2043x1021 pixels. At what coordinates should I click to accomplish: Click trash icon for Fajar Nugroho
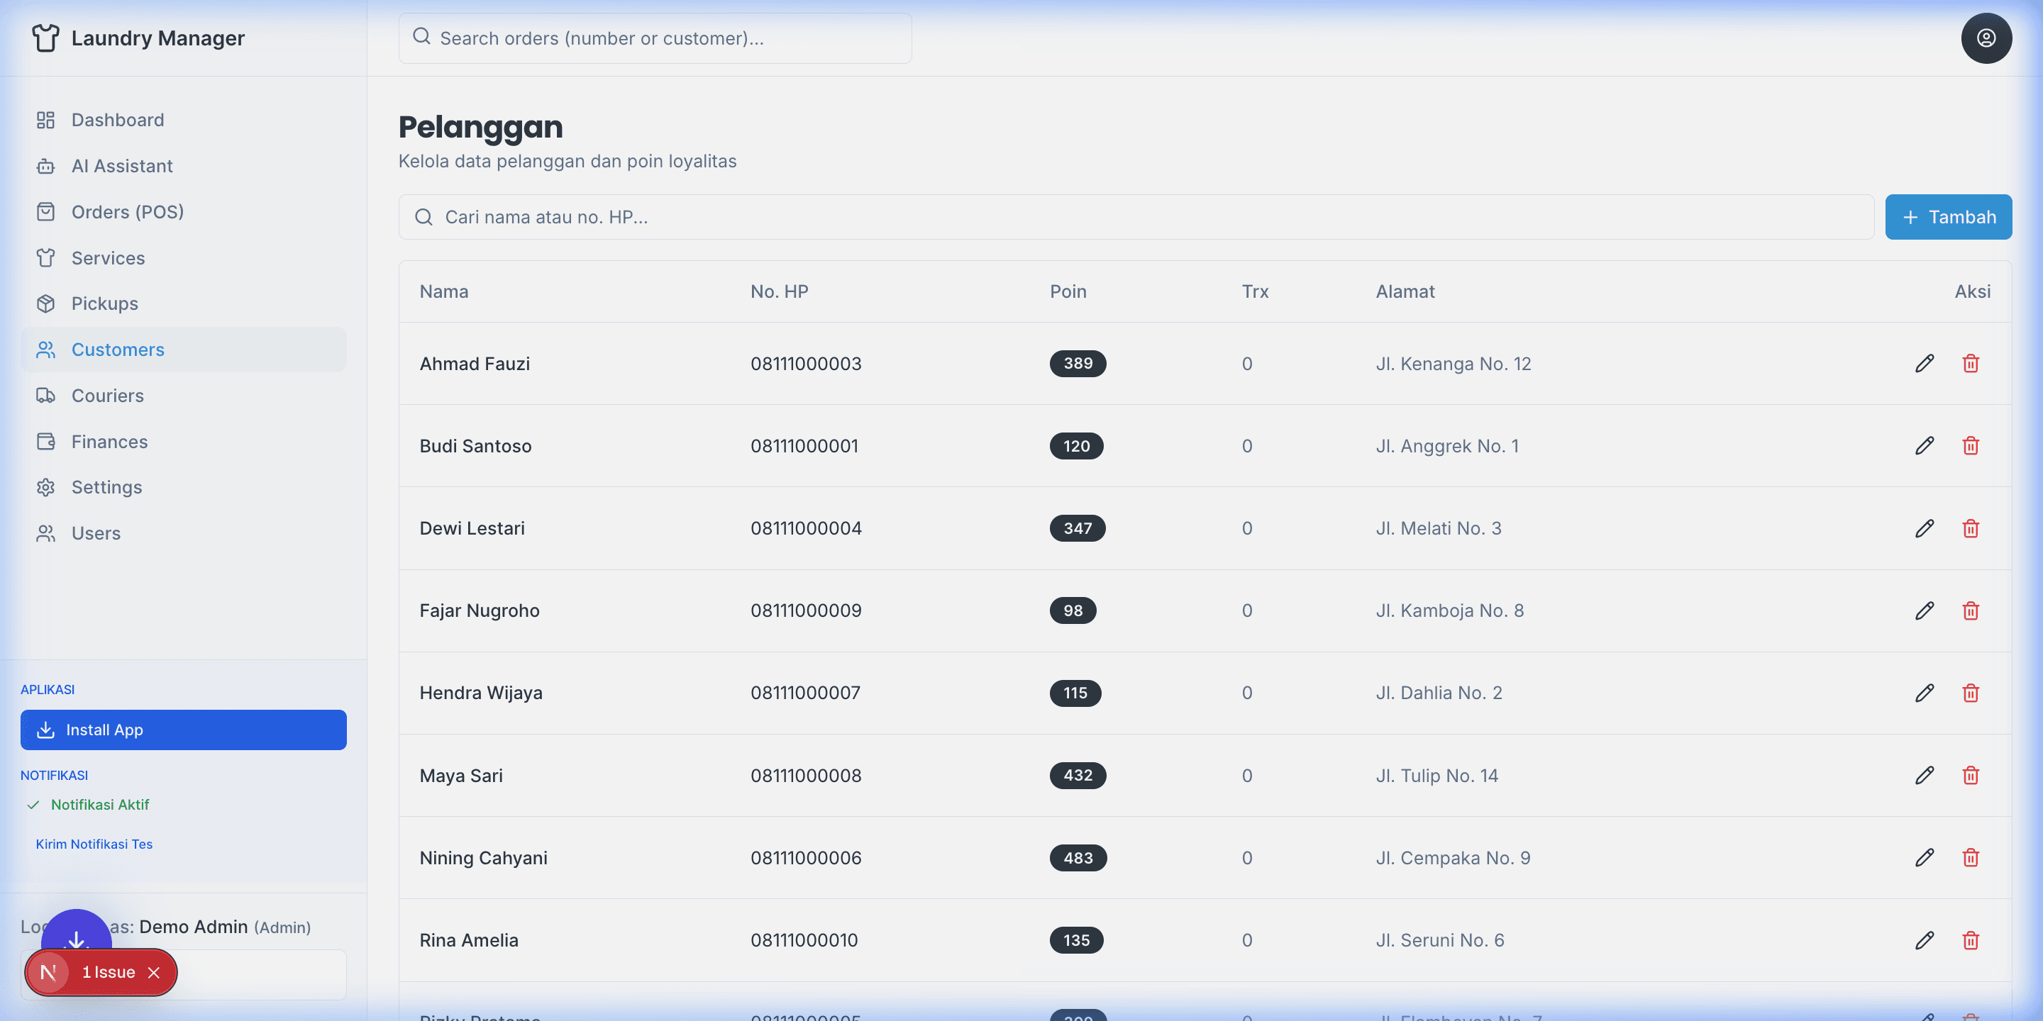1970,610
